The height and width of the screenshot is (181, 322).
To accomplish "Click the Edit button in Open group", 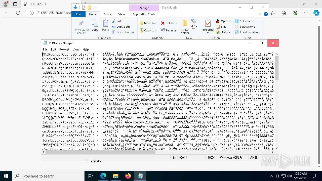I will 221,27.
